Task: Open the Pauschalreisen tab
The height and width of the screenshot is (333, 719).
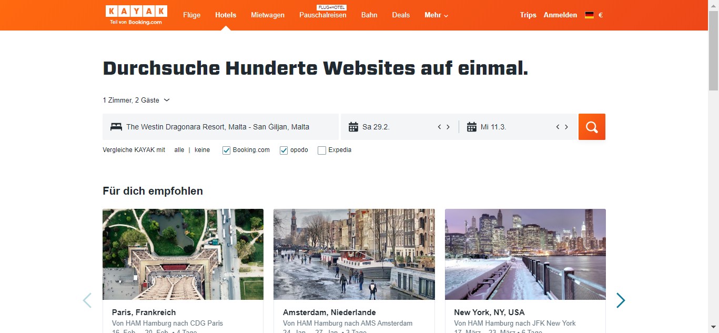Action: tap(323, 15)
